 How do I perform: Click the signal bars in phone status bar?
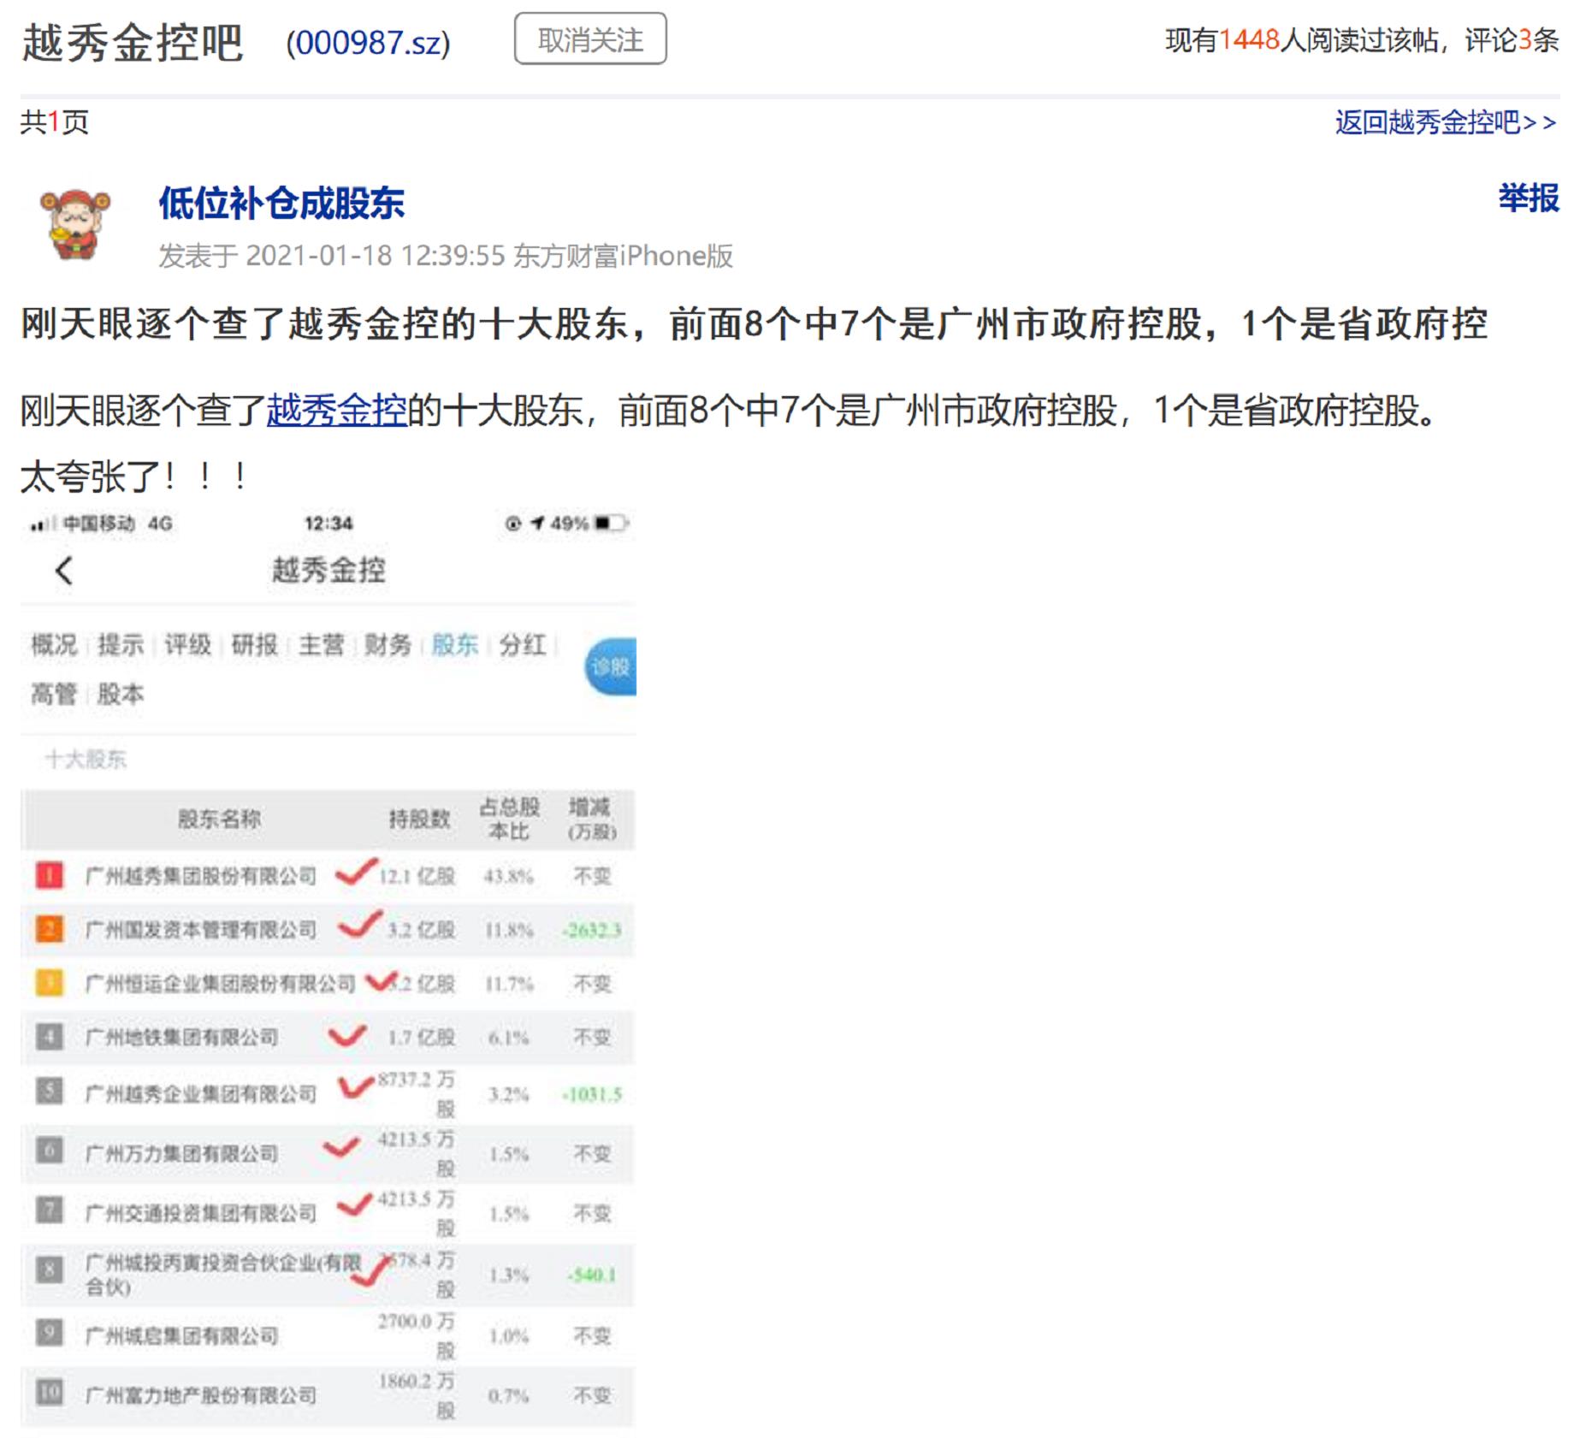(x=43, y=524)
